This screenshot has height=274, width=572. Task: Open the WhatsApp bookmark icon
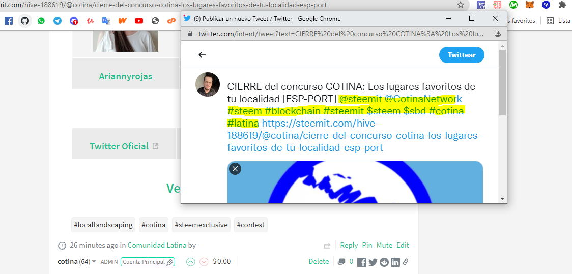41,21
